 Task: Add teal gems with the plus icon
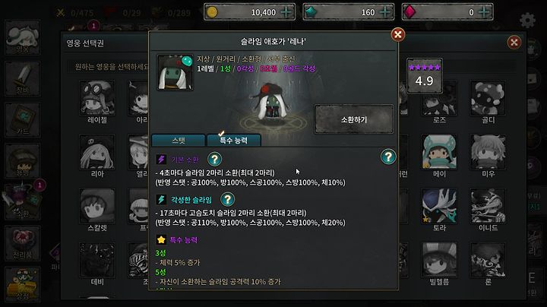click(x=384, y=12)
